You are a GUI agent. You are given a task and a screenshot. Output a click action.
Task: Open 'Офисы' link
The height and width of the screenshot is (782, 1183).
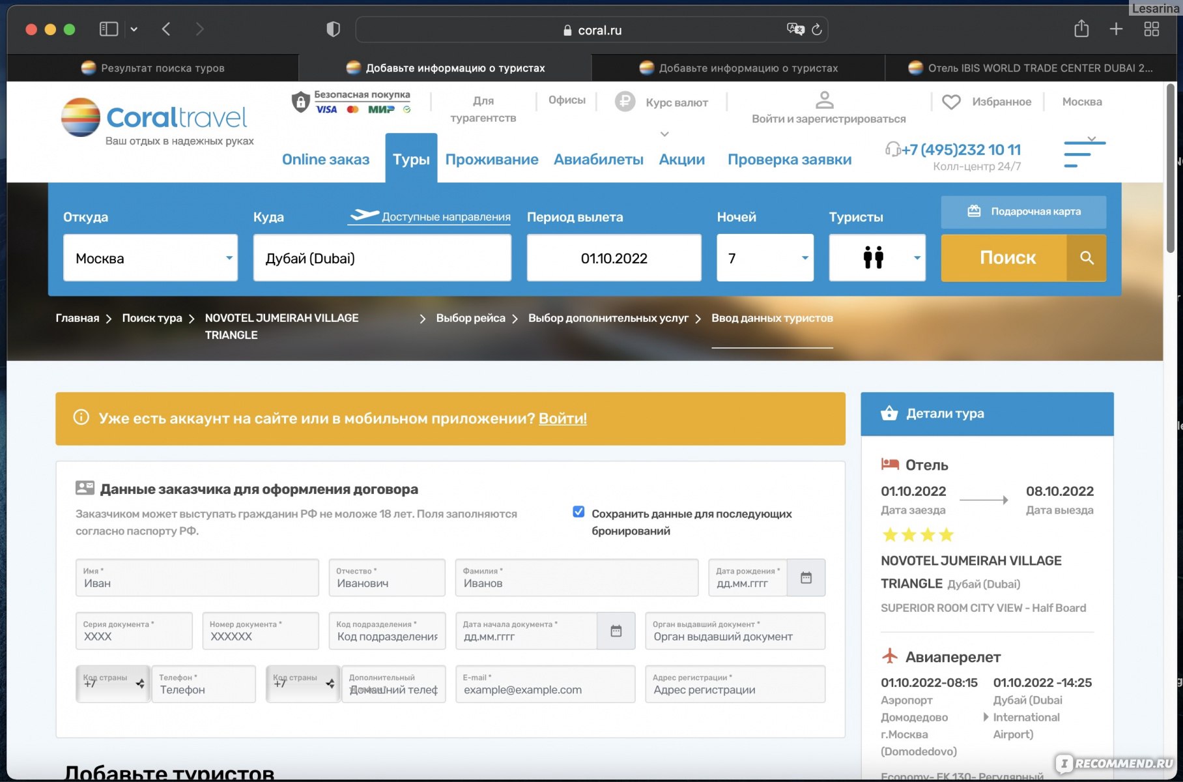(x=567, y=100)
